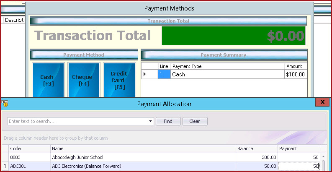Open the search box dropdown arrow

(151, 121)
